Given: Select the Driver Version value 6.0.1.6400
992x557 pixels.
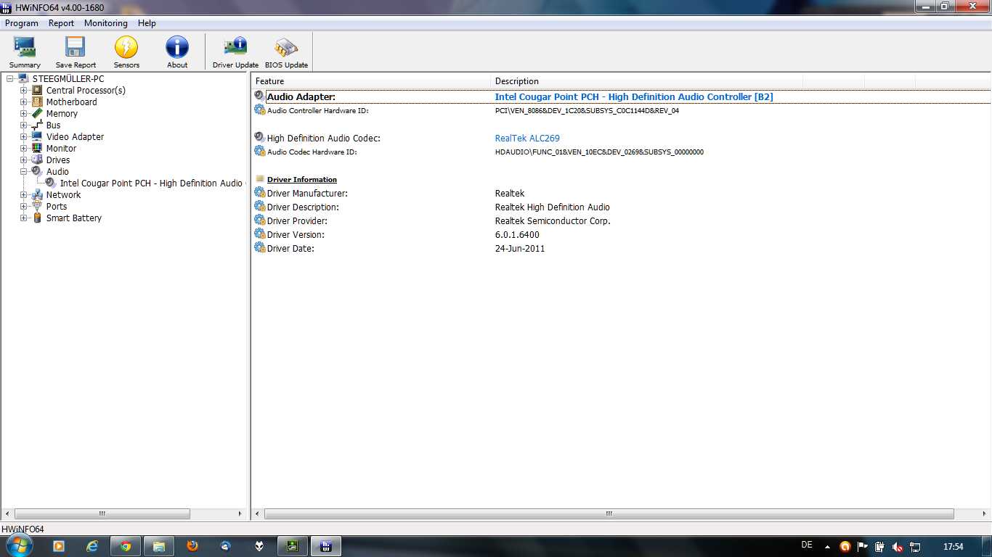Looking at the screenshot, I should coord(517,234).
